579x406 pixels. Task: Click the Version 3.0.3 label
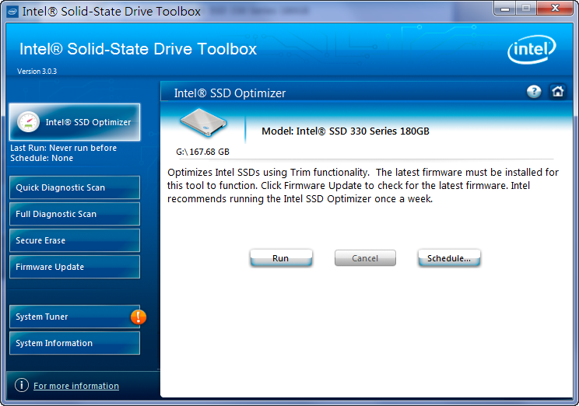click(37, 72)
